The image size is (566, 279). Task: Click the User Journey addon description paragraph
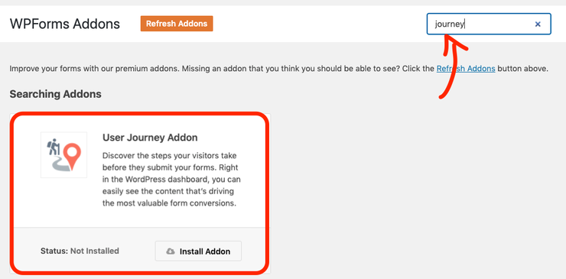coord(172,180)
